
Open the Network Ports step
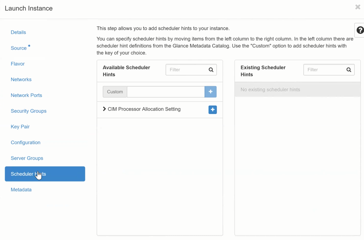click(x=26, y=95)
